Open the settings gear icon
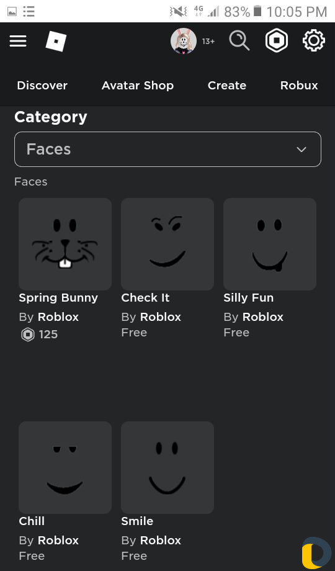Image resolution: width=335 pixels, height=571 pixels. (x=313, y=40)
